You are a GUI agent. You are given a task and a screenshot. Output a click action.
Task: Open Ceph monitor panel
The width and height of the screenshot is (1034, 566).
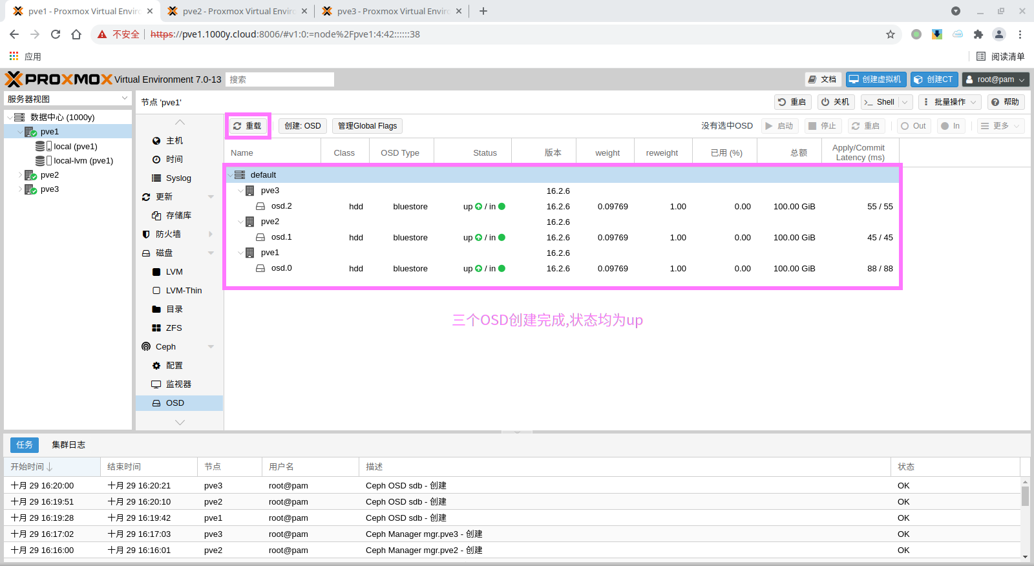click(178, 384)
